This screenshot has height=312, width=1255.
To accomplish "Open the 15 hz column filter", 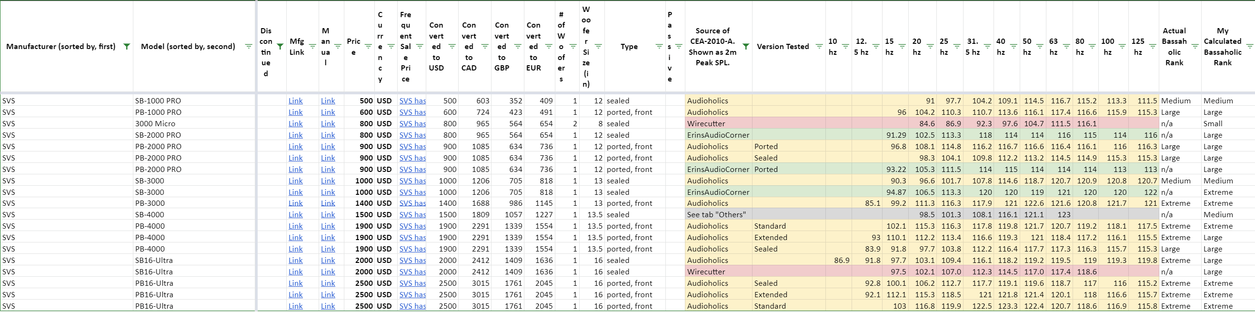I will click(902, 47).
